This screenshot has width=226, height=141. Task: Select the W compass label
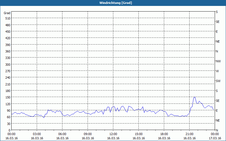(217, 71)
